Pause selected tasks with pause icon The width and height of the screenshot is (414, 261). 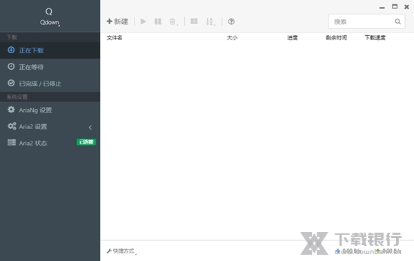pos(158,21)
